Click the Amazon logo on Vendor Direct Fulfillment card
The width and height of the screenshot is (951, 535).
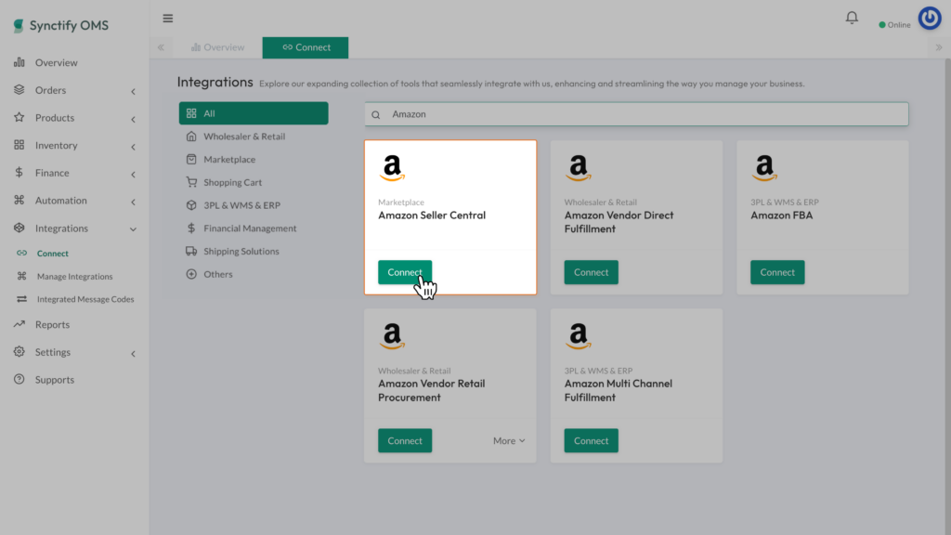click(578, 168)
